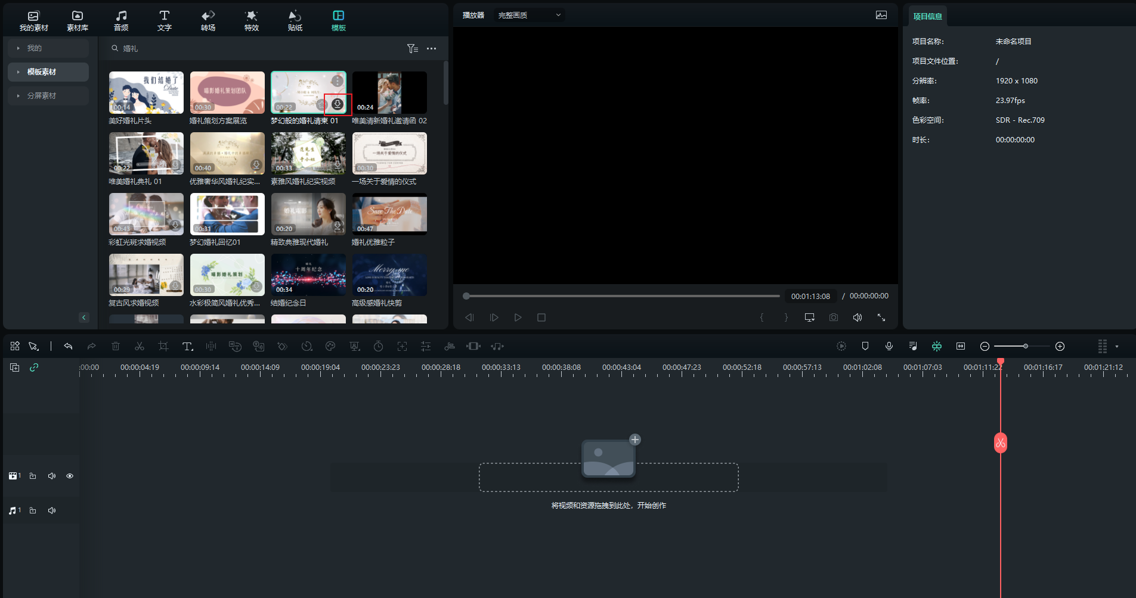The image size is (1136, 598).
Task: Toggle the green auto-ripple link icon
Action: coord(34,367)
